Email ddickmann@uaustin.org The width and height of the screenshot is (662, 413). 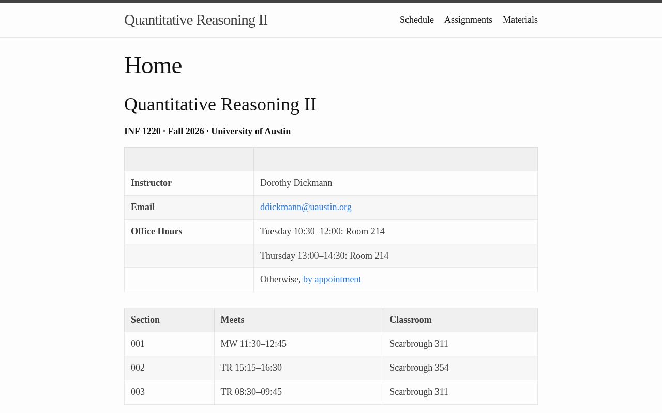306,207
